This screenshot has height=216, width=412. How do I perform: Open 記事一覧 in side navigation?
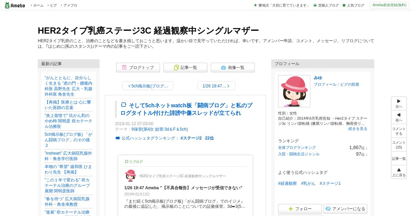(399, 158)
